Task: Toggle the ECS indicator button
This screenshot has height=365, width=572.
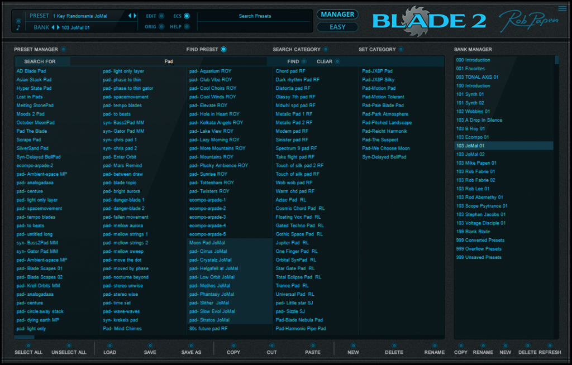Action: [187, 16]
